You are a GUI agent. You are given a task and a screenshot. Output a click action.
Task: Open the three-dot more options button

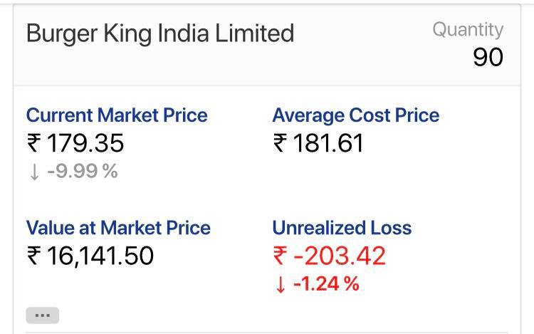pyautogui.click(x=43, y=315)
